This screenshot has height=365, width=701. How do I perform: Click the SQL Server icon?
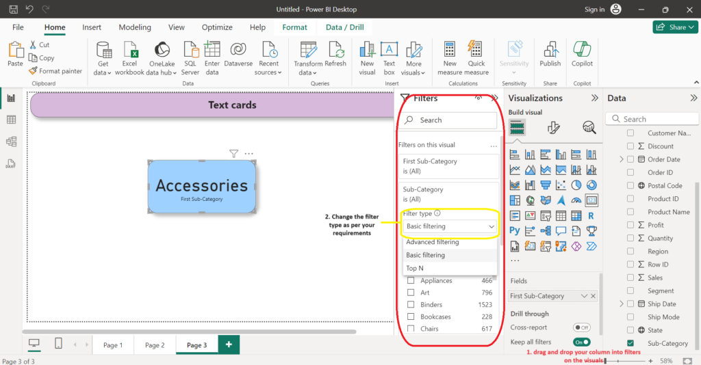point(190,50)
